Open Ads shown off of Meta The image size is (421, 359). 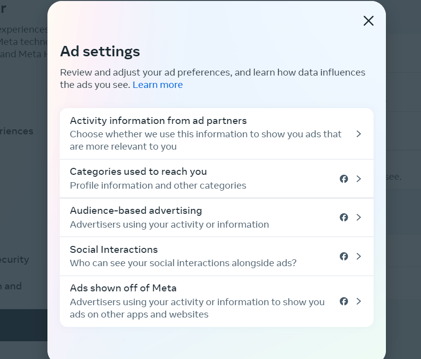tap(123, 288)
